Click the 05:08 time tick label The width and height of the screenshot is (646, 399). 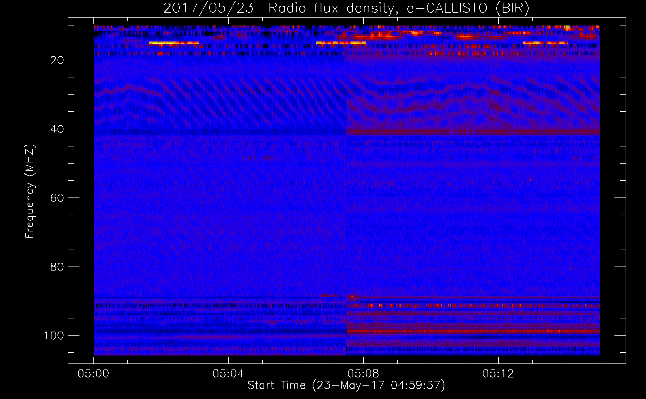click(x=363, y=374)
